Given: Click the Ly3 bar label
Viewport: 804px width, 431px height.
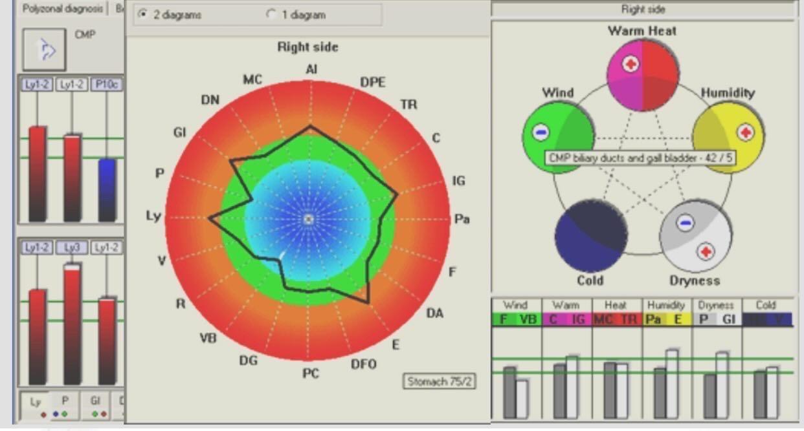Looking at the screenshot, I should [x=71, y=247].
